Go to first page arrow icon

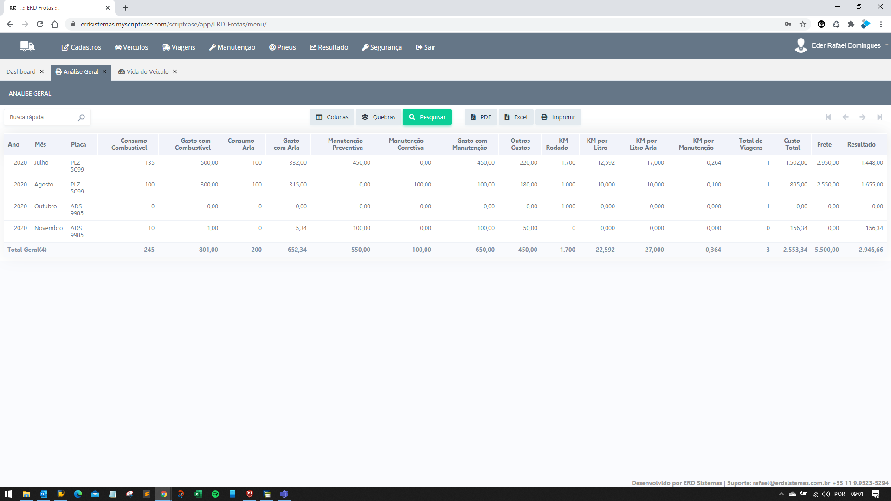pyautogui.click(x=828, y=117)
